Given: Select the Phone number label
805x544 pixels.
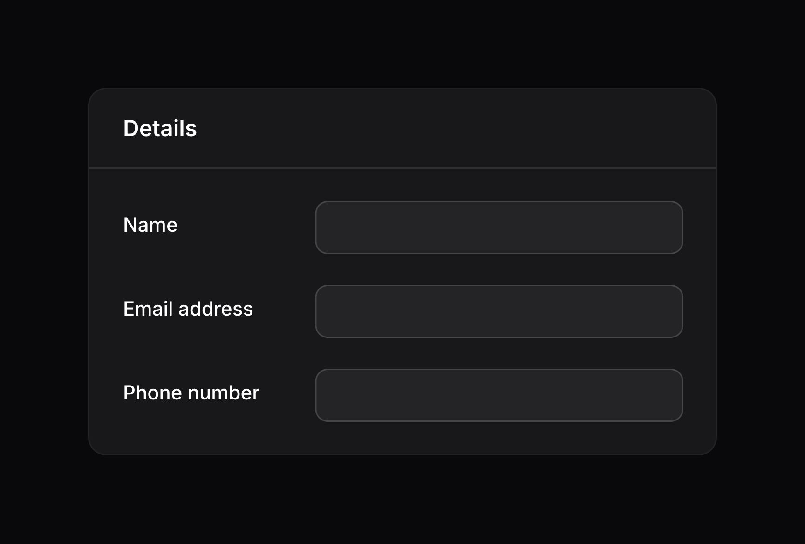Looking at the screenshot, I should (x=191, y=393).
